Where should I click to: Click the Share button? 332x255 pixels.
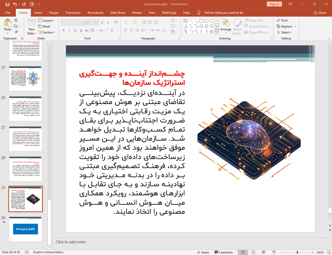point(320,12)
